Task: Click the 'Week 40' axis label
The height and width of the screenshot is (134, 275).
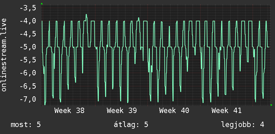Action: tap(174, 111)
